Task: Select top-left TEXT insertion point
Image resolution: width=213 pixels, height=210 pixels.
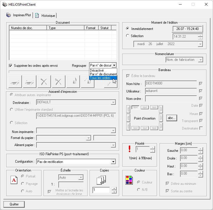Action: (135, 107)
